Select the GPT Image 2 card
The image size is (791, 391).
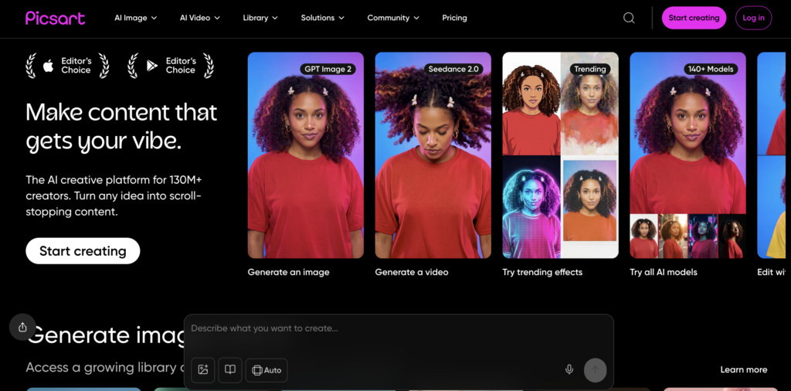click(306, 155)
